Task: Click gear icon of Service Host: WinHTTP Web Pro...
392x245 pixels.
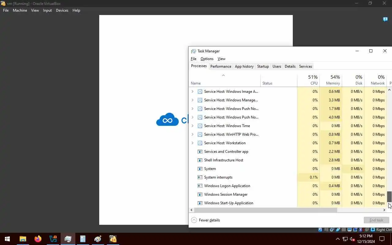Action: pyautogui.click(x=200, y=134)
